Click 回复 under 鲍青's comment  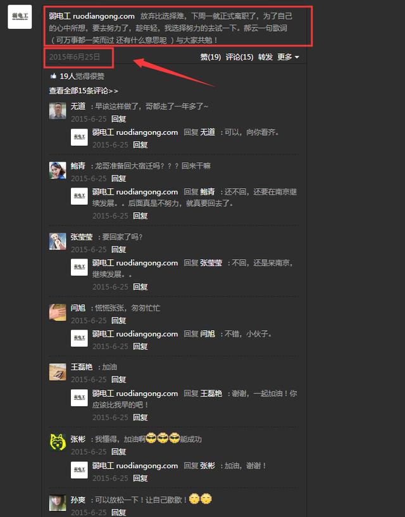click(x=118, y=179)
